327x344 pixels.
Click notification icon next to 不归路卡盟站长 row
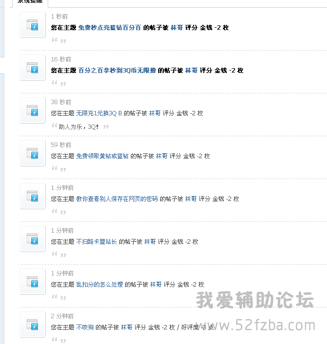click(x=33, y=239)
